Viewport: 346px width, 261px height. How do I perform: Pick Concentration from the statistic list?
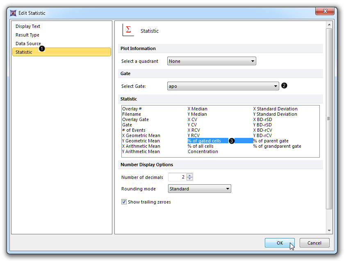click(203, 151)
